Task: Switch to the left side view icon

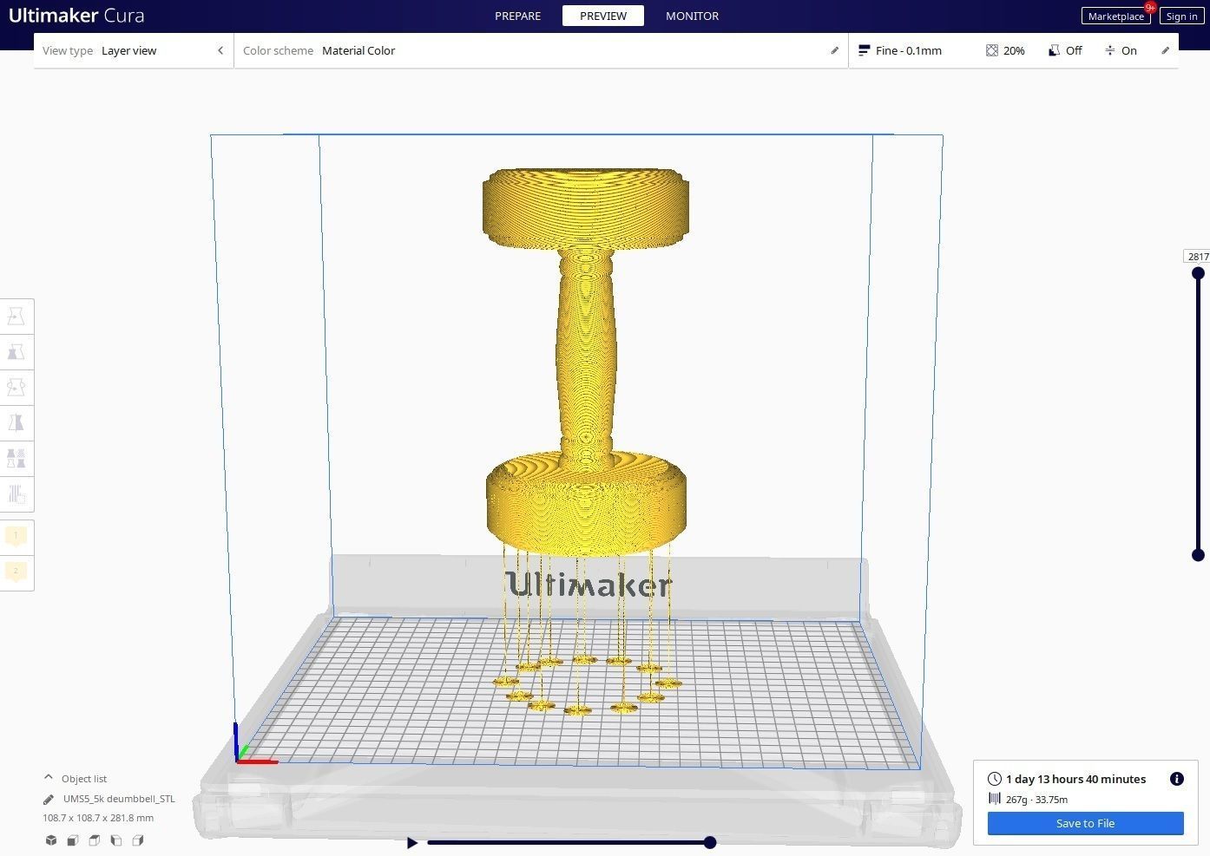Action: click(116, 840)
